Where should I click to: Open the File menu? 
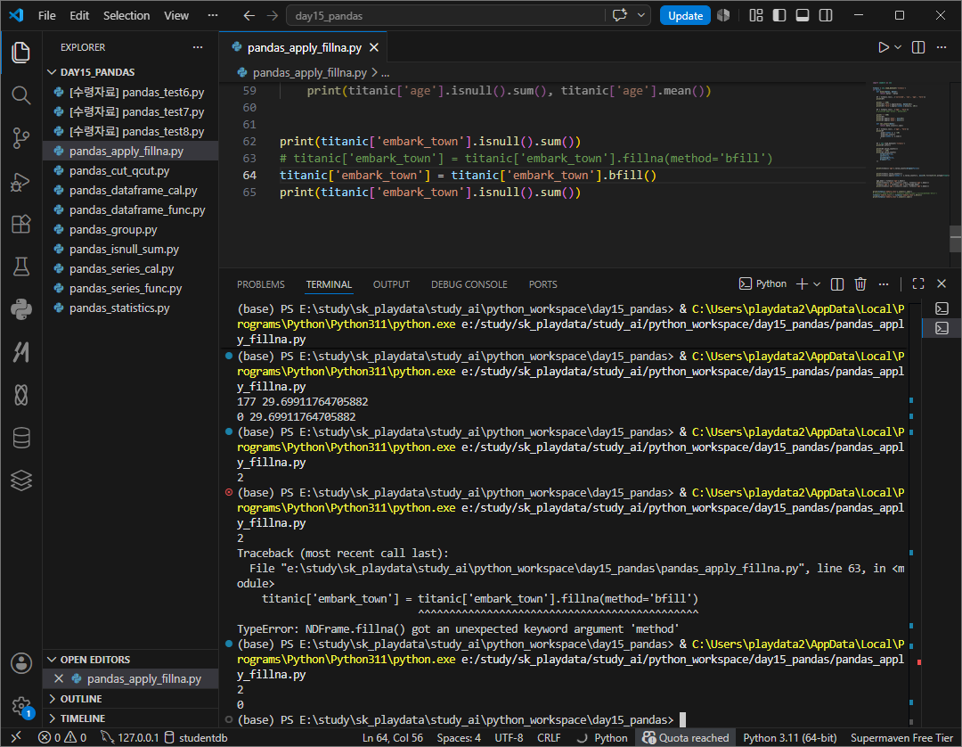tap(46, 15)
